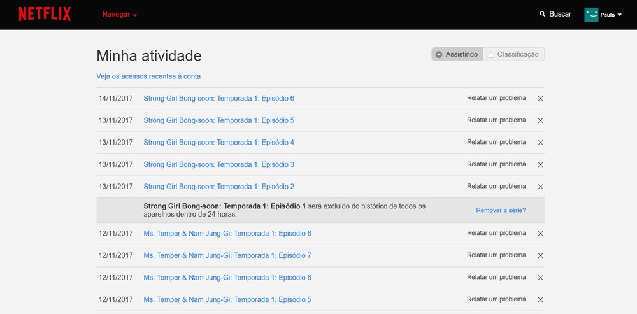The width and height of the screenshot is (637, 314).
Task: Click the 12/11/2017 date beside Ms. Temper Episódio 8
Action: [116, 234]
